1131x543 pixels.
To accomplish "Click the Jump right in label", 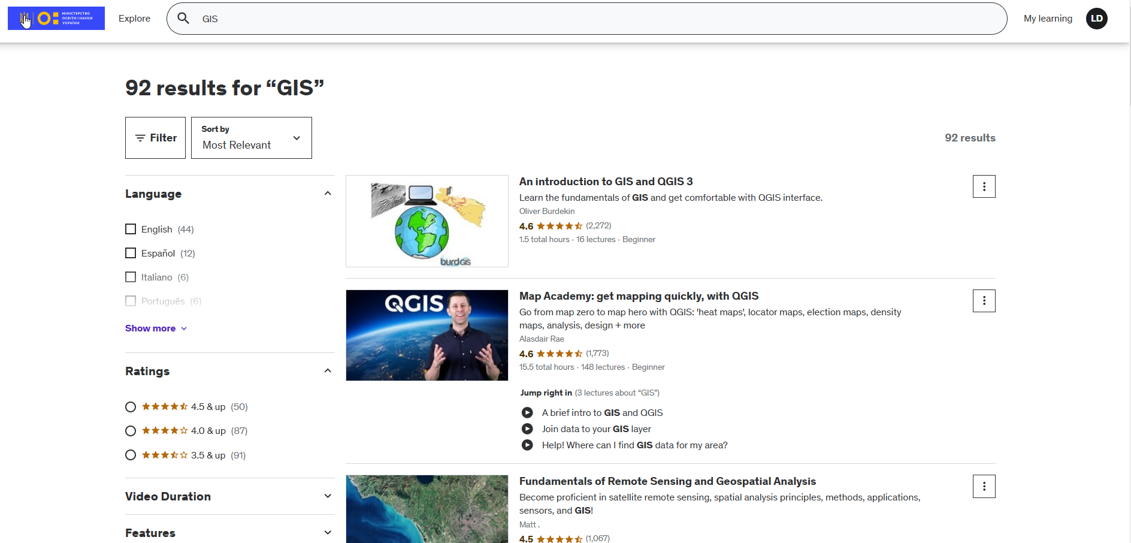I will pos(546,393).
